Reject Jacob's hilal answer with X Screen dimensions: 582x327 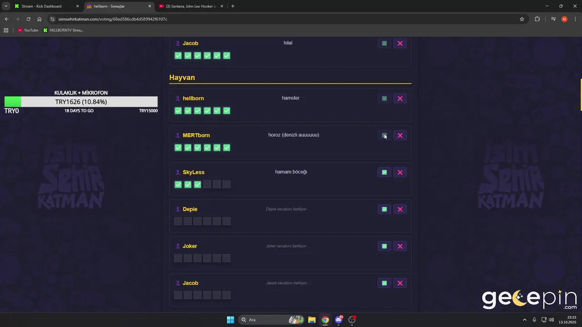400,43
